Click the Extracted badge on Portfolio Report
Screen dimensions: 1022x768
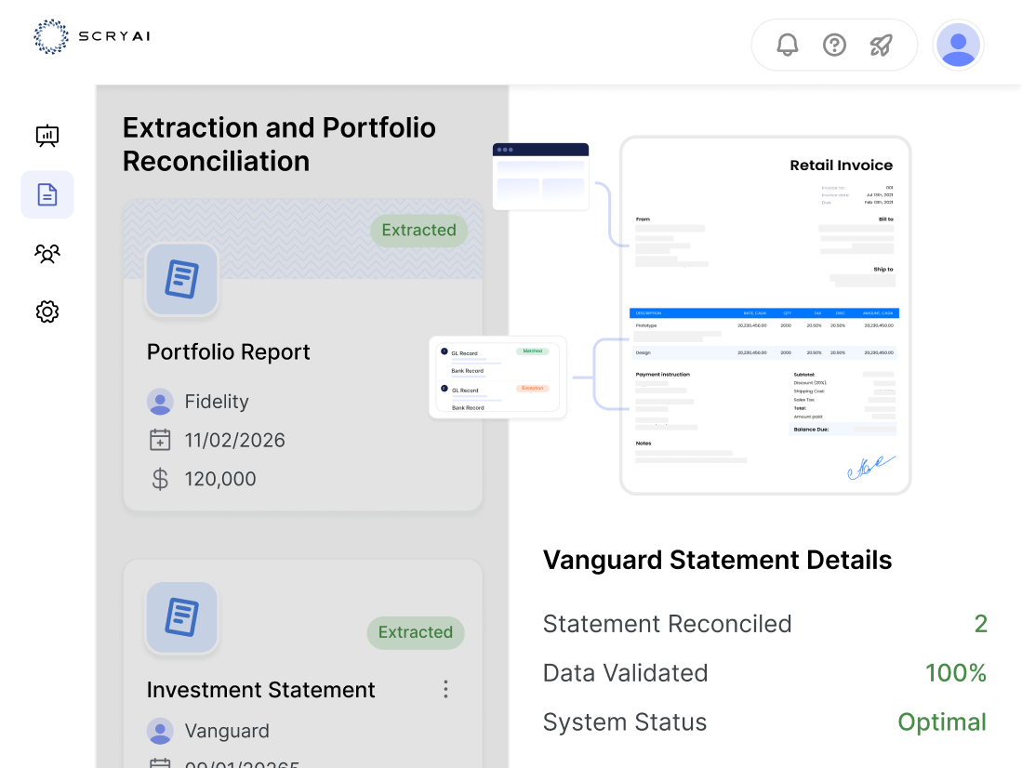pos(419,231)
